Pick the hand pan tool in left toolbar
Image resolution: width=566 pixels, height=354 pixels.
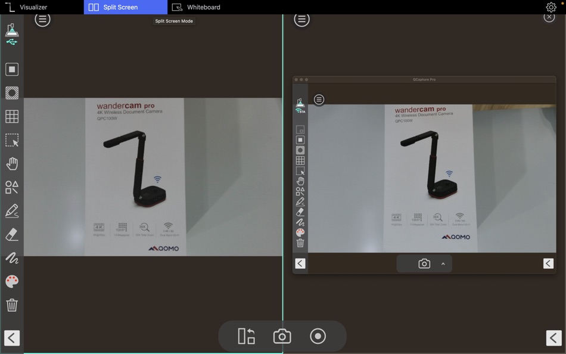[x=12, y=164]
